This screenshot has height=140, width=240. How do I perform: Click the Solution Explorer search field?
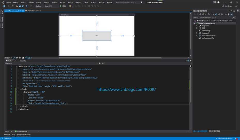[x=212, y=18]
